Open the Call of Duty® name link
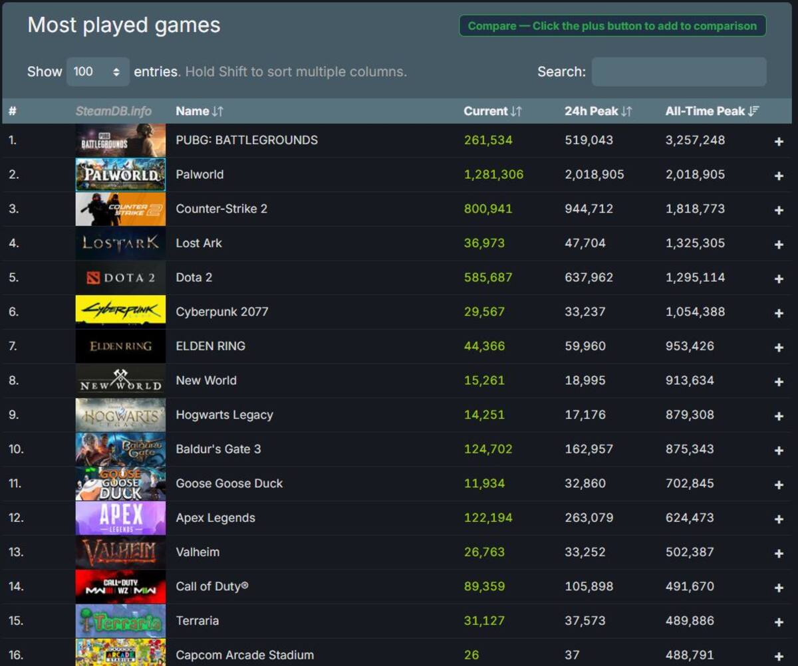Viewport: 798px width, 666px height. coord(212,586)
